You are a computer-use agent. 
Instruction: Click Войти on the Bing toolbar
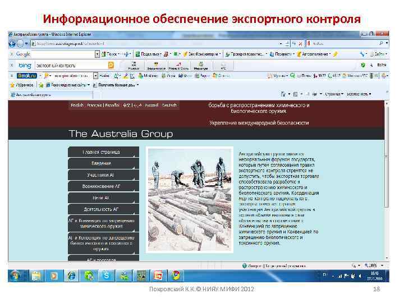click(382, 65)
